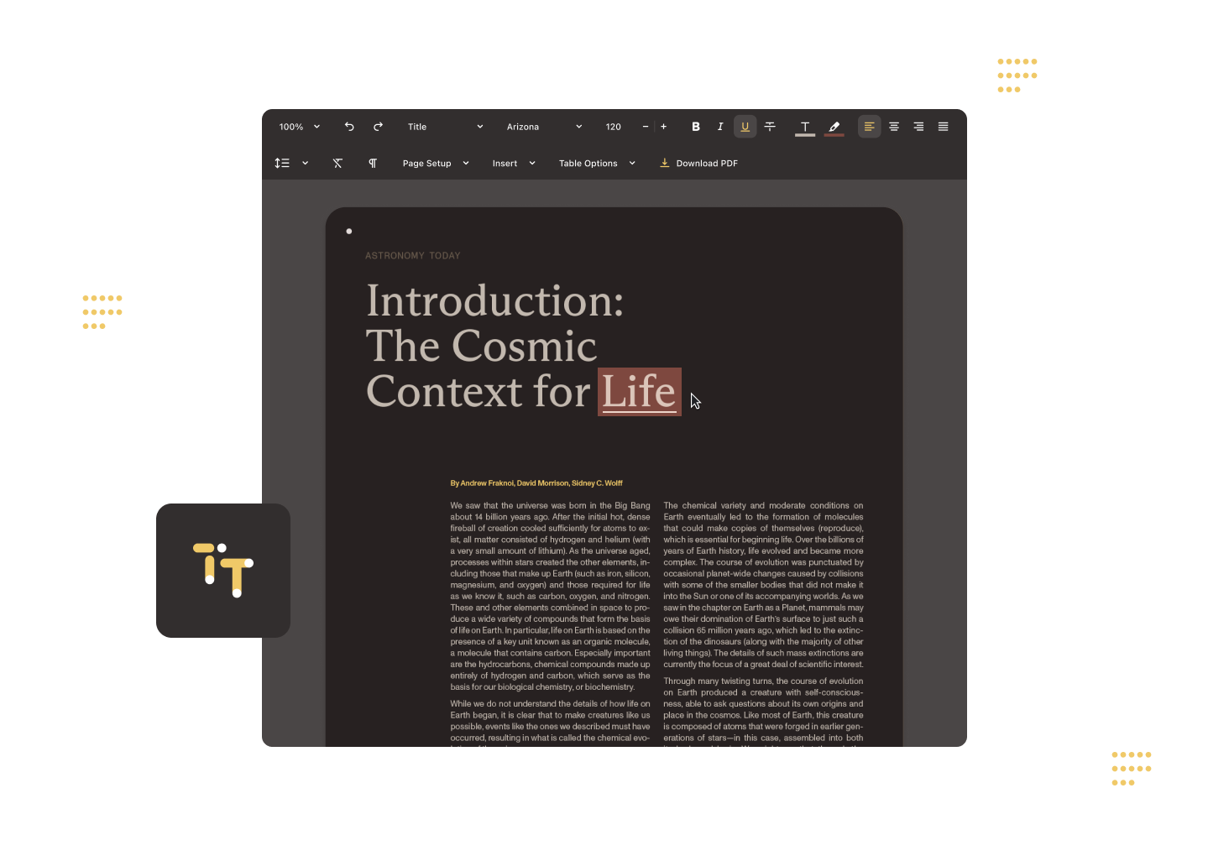This screenshot has height=861, width=1229.
Task: Open the Arizona font dropdown
Action: tap(544, 127)
